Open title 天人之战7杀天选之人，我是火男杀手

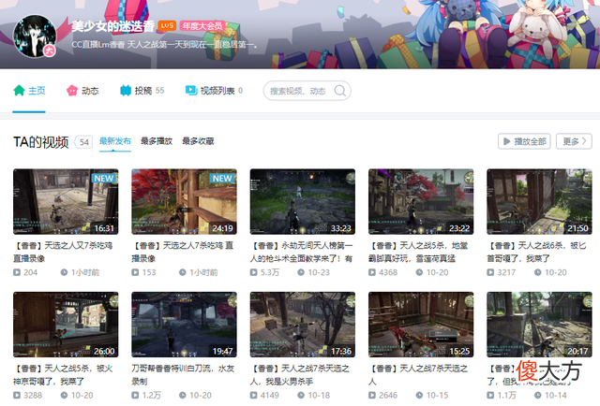click(300, 375)
